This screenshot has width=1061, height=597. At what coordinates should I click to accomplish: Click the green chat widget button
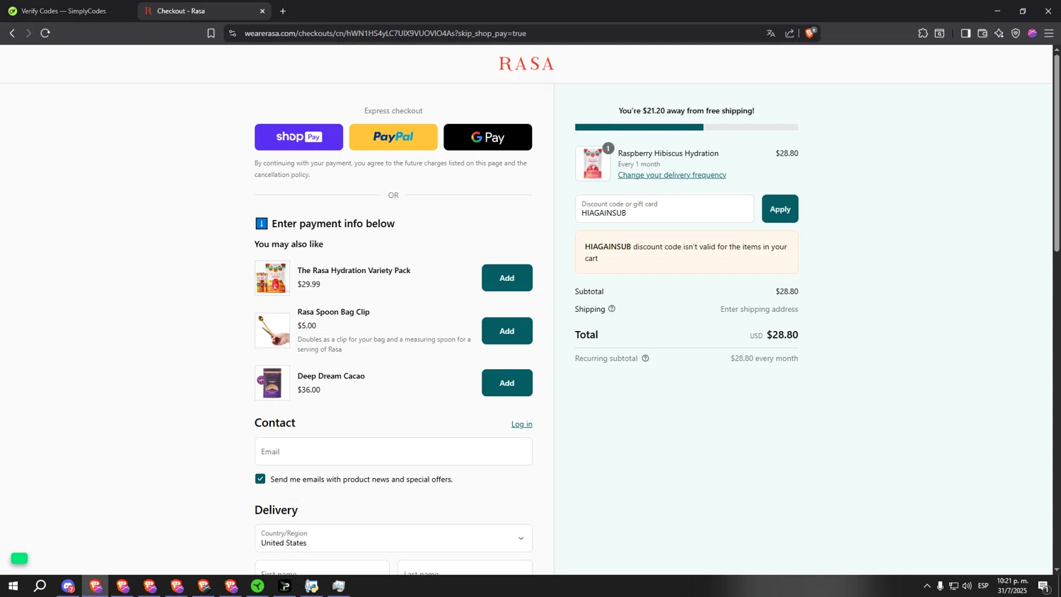19,559
